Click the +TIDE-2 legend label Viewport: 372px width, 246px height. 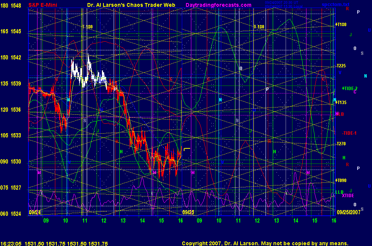350,89
